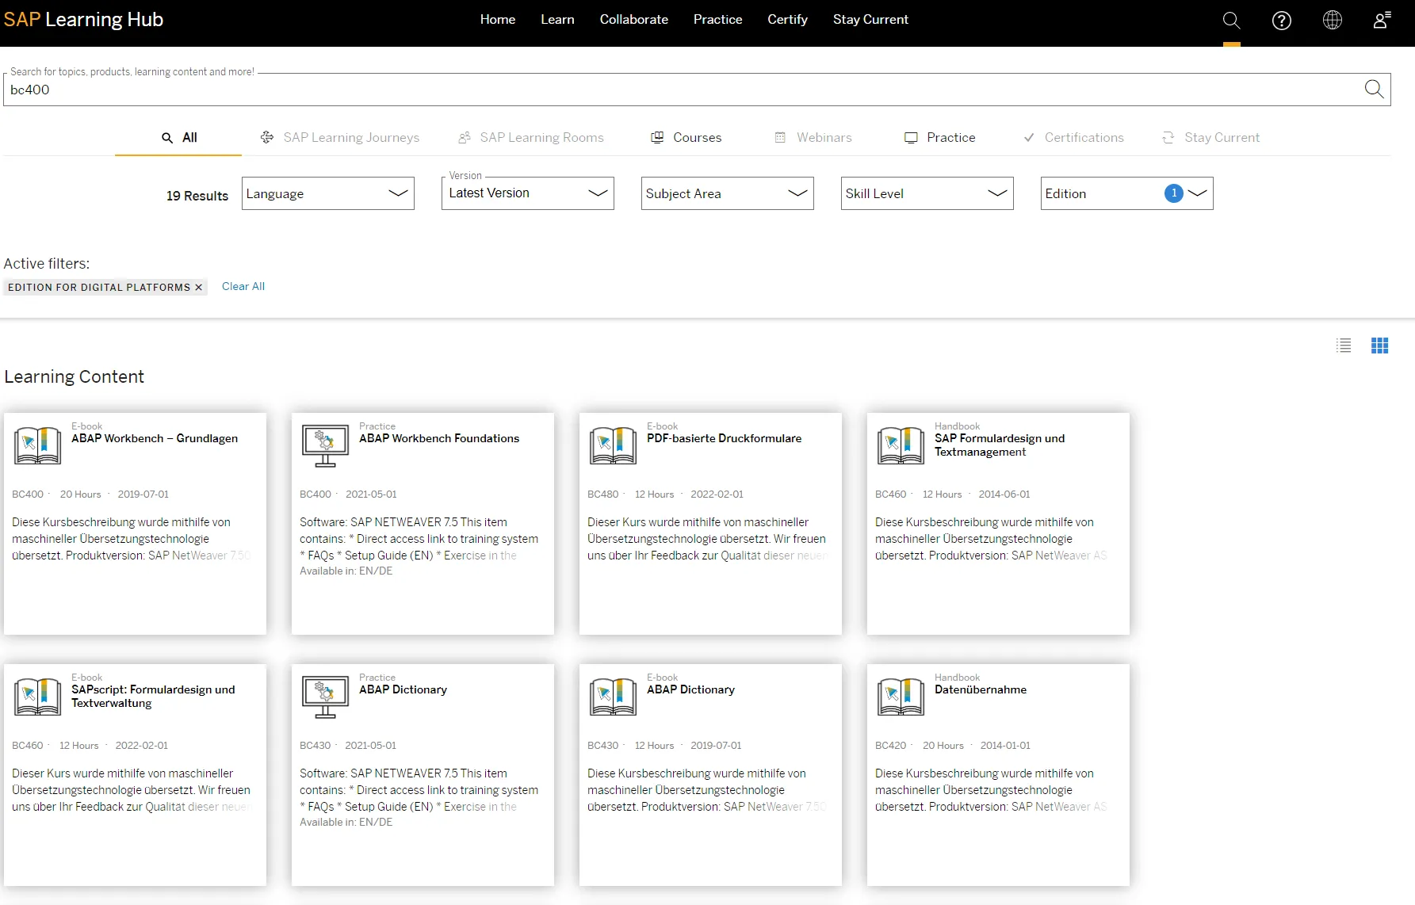This screenshot has height=905, width=1415.
Task: Click the globe language icon
Action: tap(1332, 21)
